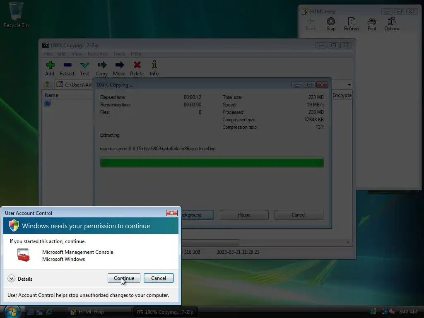Click the green copying progress bar

click(x=212, y=162)
